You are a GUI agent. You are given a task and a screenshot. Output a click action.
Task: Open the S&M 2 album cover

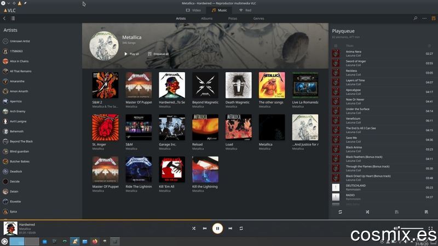105,85
